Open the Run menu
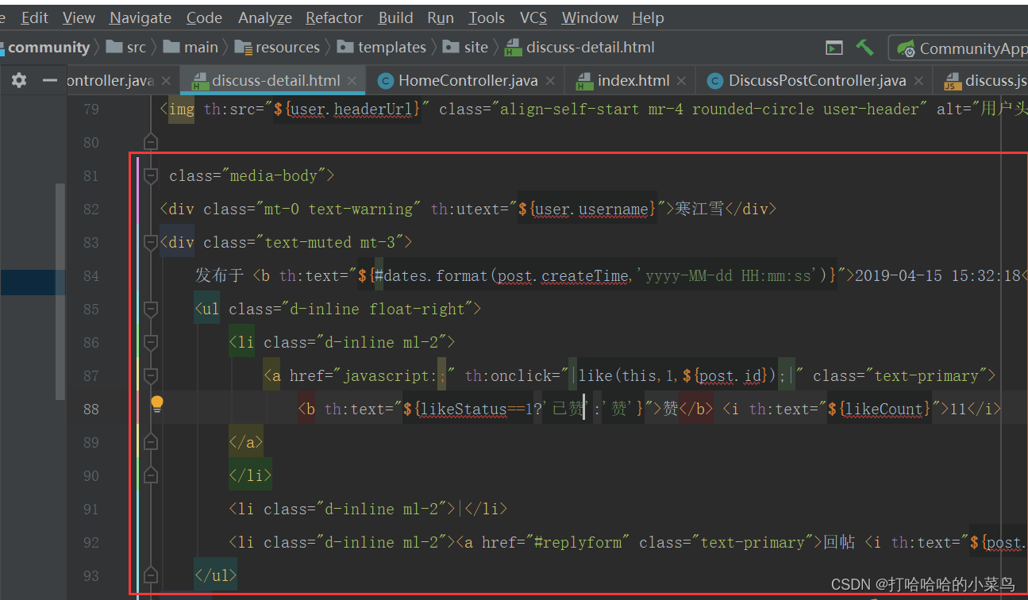Screen dimensions: 1028x600 click(441, 17)
